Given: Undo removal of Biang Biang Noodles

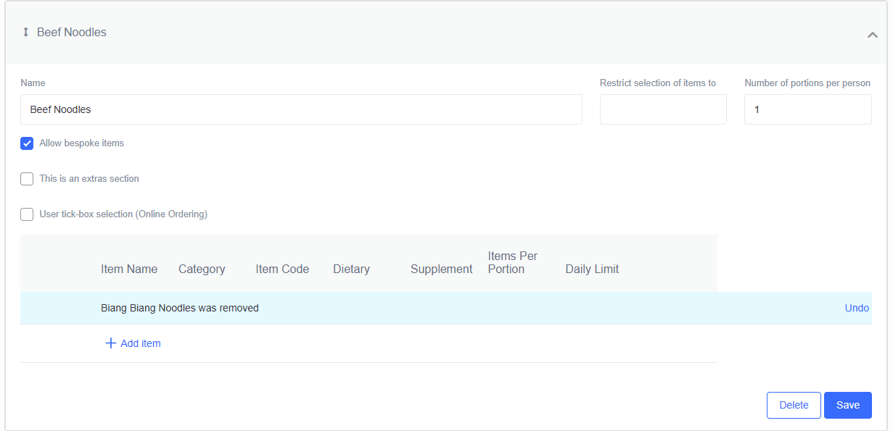Looking at the screenshot, I should click(x=857, y=308).
